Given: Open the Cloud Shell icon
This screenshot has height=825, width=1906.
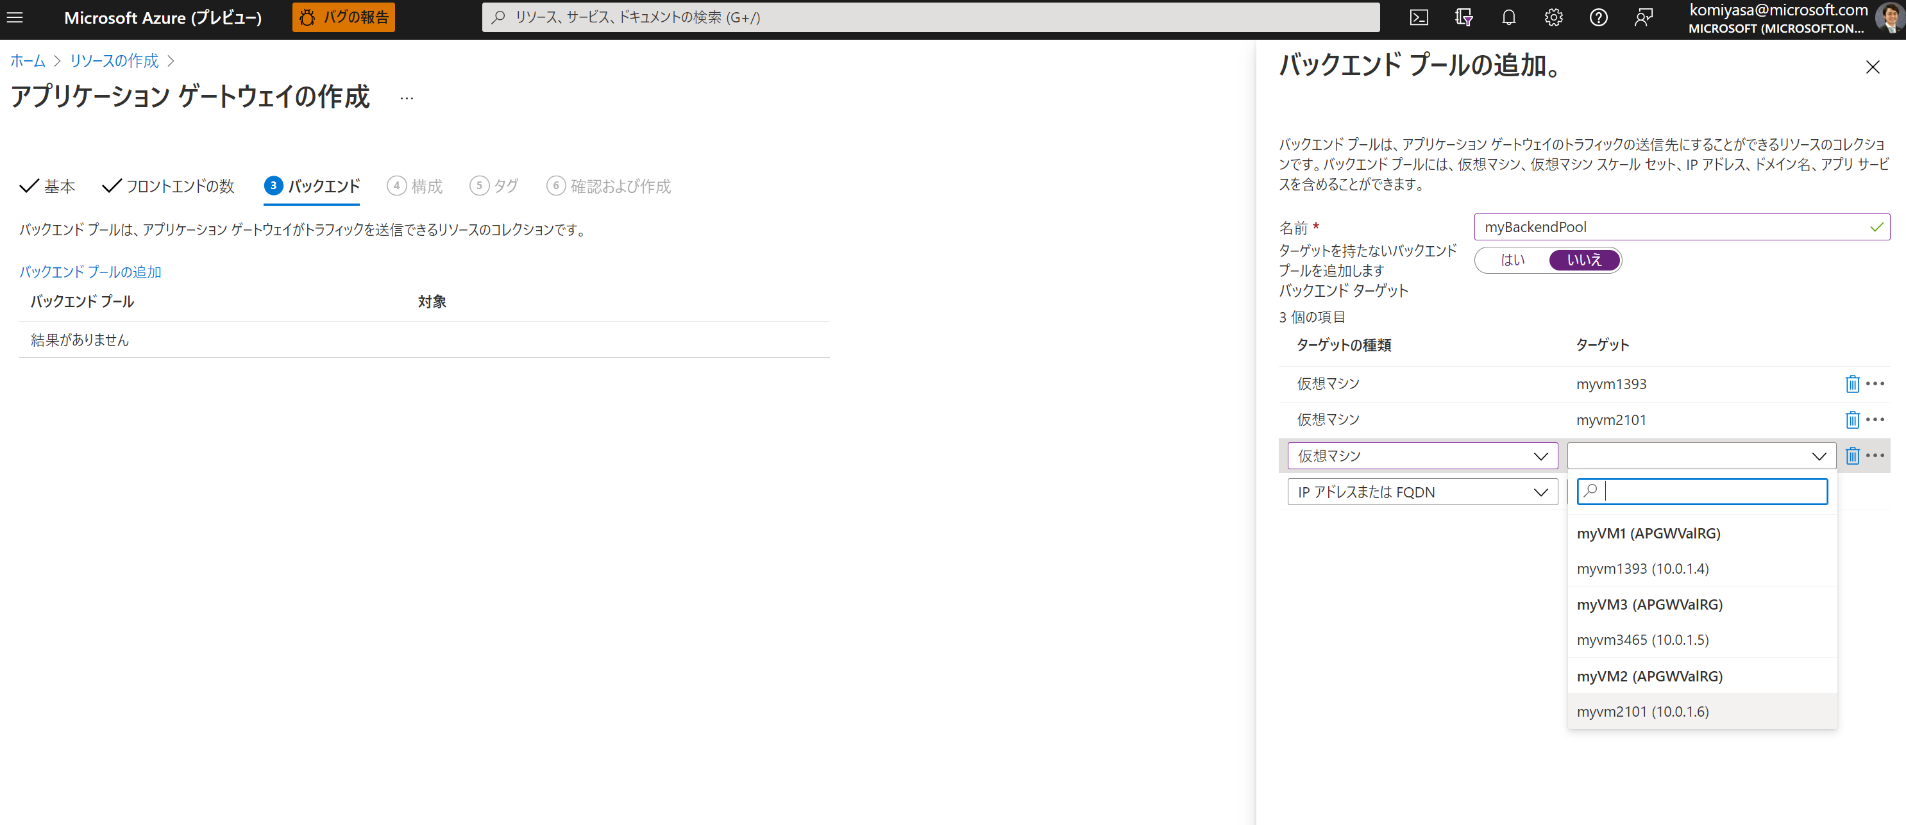Looking at the screenshot, I should [x=1419, y=17].
